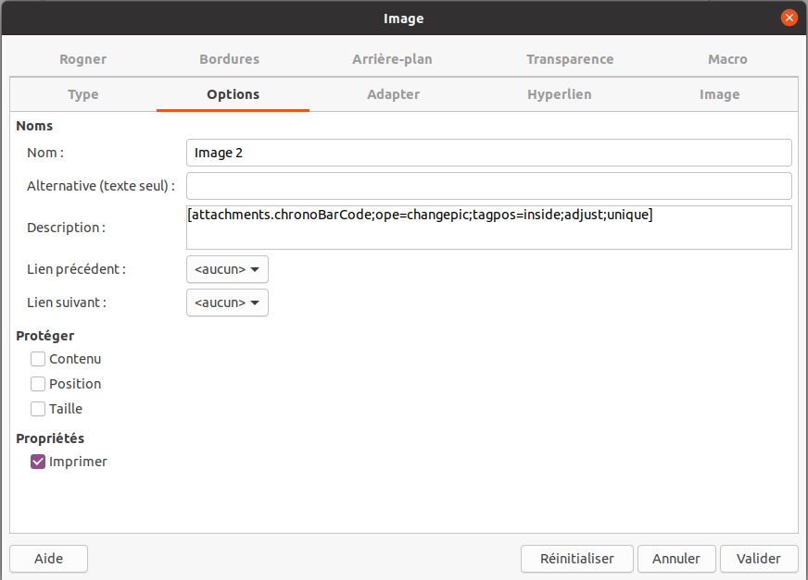Select the Arrière-plan tab
This screenshot has width=808, height=580.
pyautogui.click(x=392, y=59)
